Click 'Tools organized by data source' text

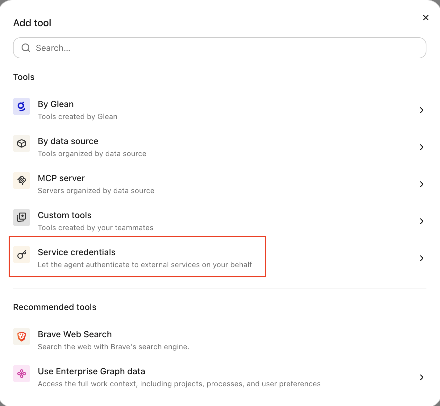(x=92, y=154)
